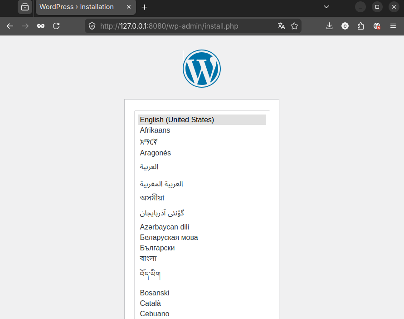Select Български from the list
This screenshot has width=404, height=319.
coord(202,248)
